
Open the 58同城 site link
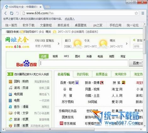coord(92,102)
